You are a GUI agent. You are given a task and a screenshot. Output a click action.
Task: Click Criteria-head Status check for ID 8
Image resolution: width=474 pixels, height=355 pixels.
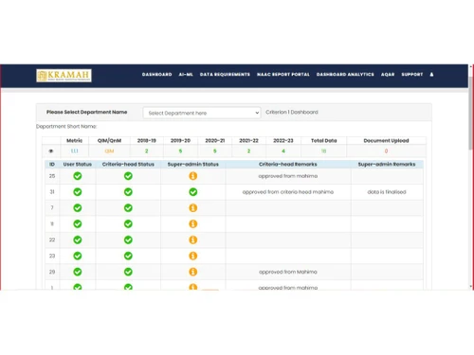tap(128, 224)
